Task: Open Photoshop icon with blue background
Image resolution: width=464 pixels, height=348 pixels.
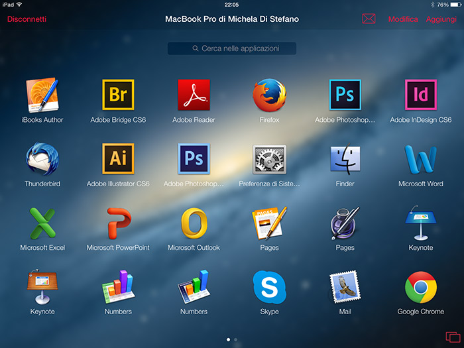Action: (194, 158)
